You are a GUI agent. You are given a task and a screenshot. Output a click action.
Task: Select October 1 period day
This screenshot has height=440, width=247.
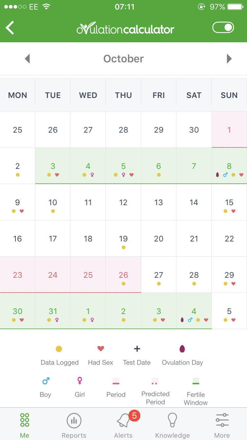click(x=229, y=129)
